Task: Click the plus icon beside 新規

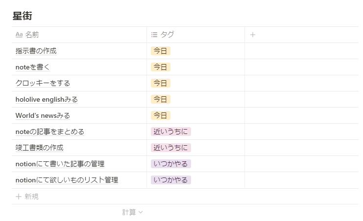Action: [x=19, y=197]
